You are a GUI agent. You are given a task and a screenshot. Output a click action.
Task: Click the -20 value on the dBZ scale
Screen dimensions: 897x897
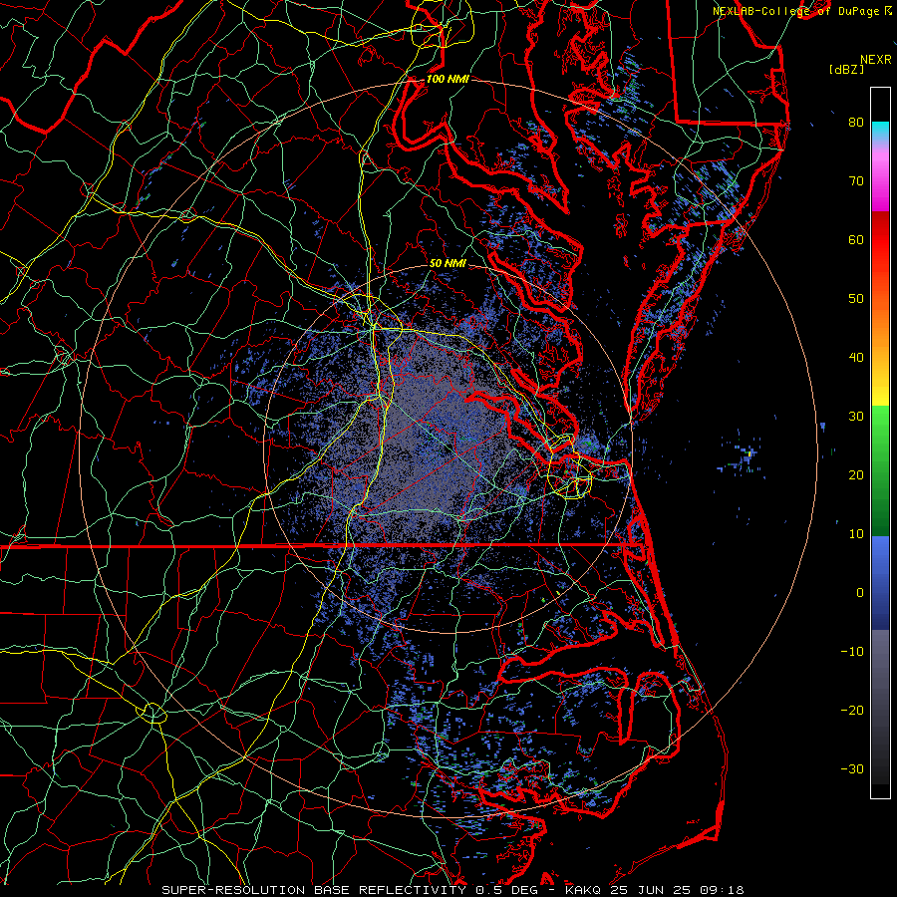pos(852,710)
